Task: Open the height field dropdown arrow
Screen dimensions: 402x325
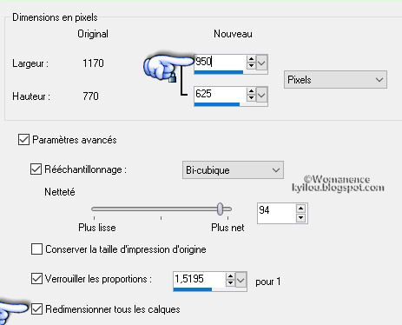Action: 261,95
